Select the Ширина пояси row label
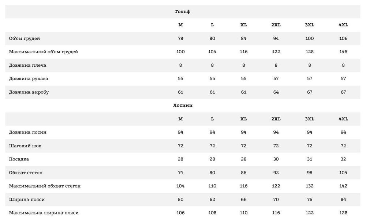The height and width of the screenshot is (224, 366). point(27,200)
